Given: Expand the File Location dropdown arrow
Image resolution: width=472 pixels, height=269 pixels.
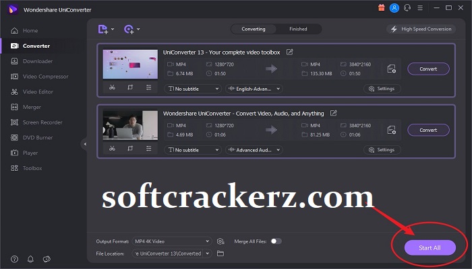Looking at the screenshot, I should coord(208,254).
